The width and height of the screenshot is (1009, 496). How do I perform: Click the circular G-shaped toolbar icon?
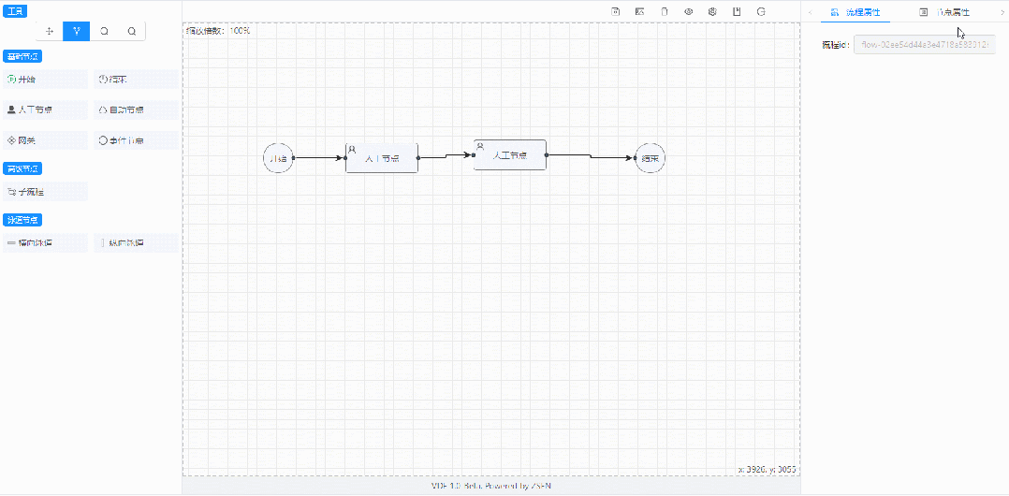point(761,11)
